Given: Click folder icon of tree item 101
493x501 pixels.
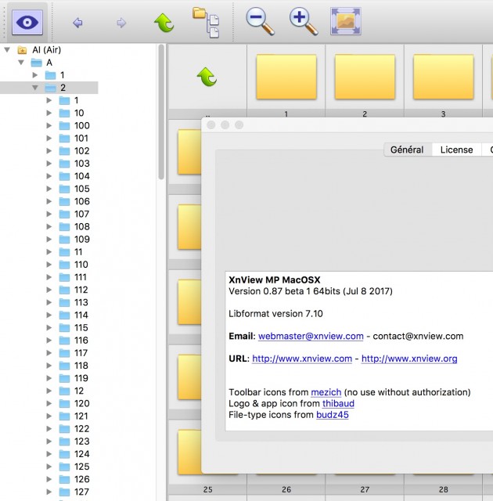Looking at the screenshot, I should point(64,139).
